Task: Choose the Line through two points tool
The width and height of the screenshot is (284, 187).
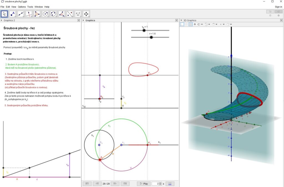Action: click(21, 14)
